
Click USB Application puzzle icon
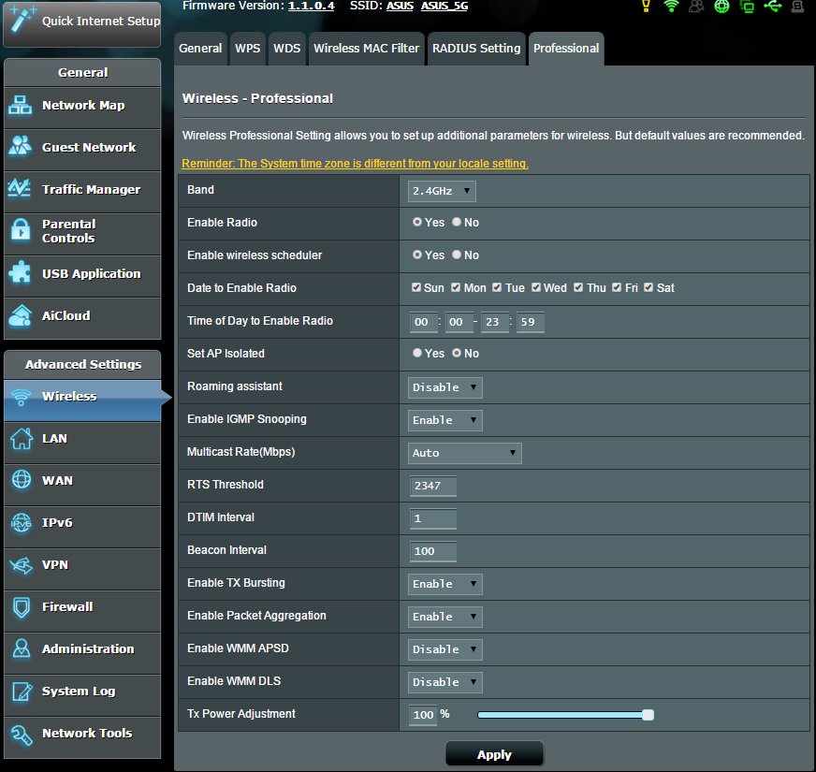click(20, 272)
